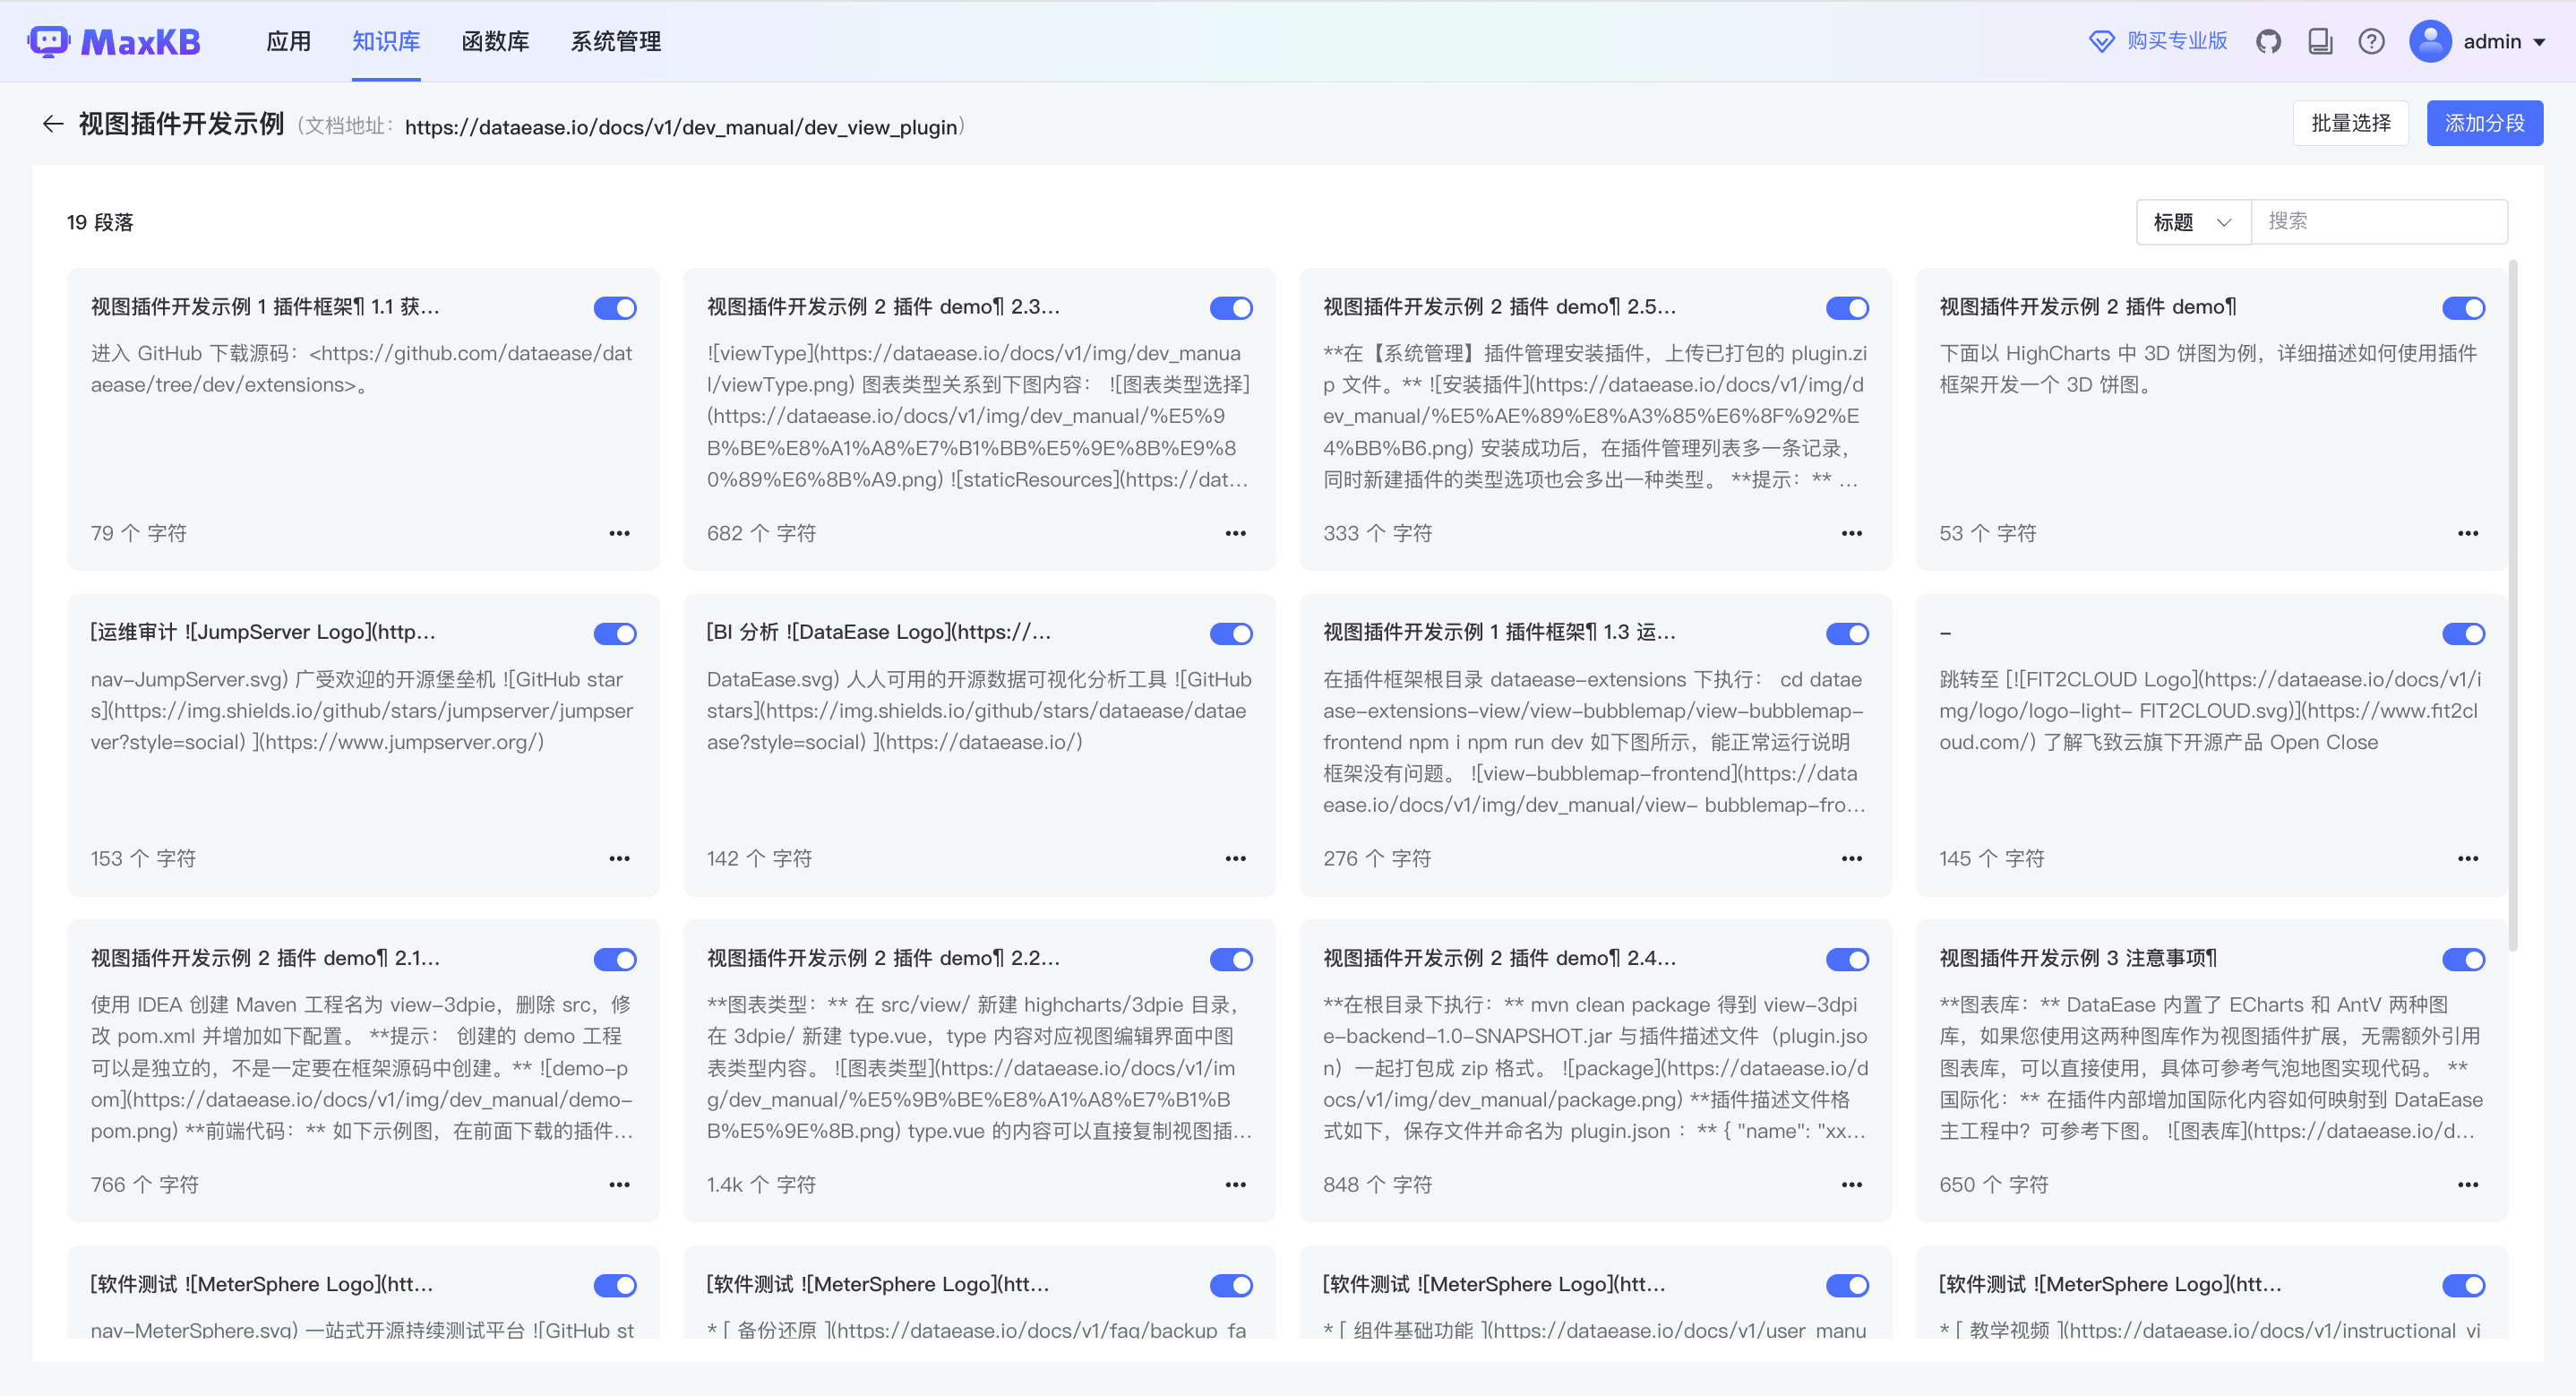
Task: Click the help question mark icon
Action: (x=2371, y=42)
